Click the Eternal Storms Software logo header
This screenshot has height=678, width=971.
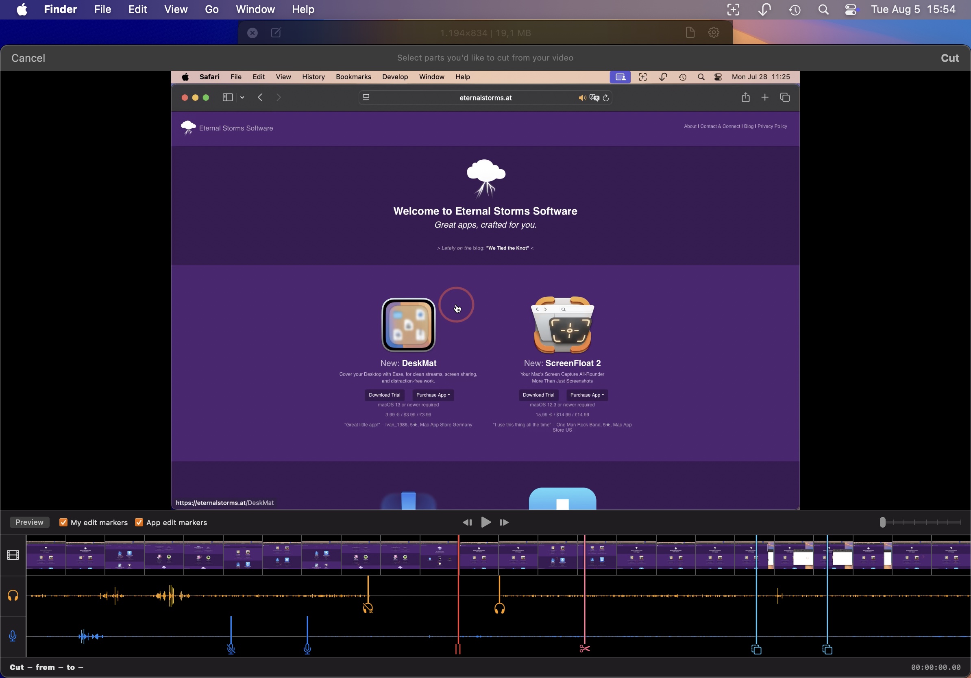pos(227,128)
